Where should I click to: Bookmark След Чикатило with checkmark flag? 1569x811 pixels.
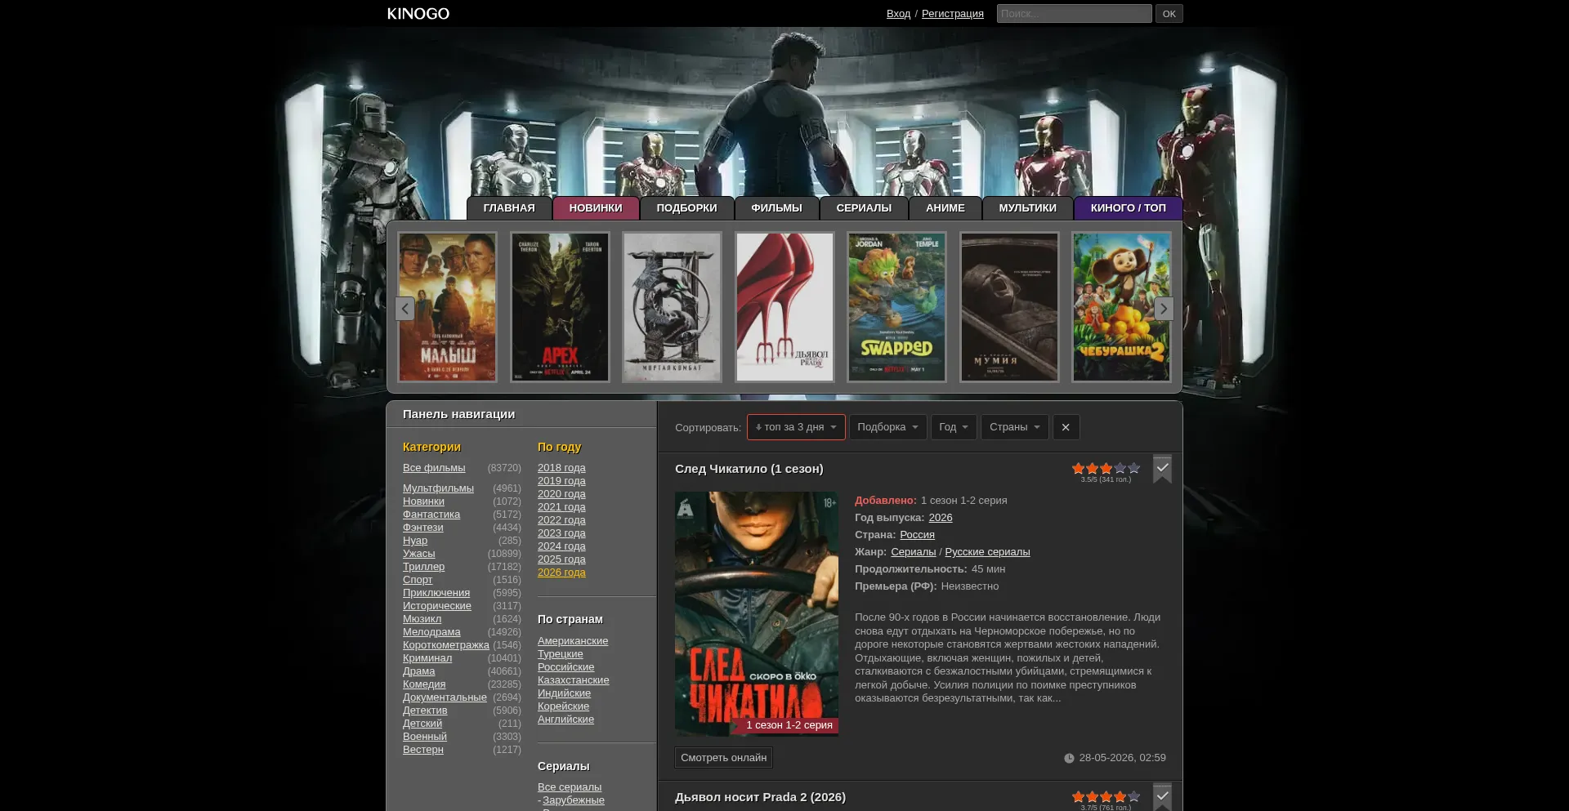pyautogui.click(x=1162, y=469)
